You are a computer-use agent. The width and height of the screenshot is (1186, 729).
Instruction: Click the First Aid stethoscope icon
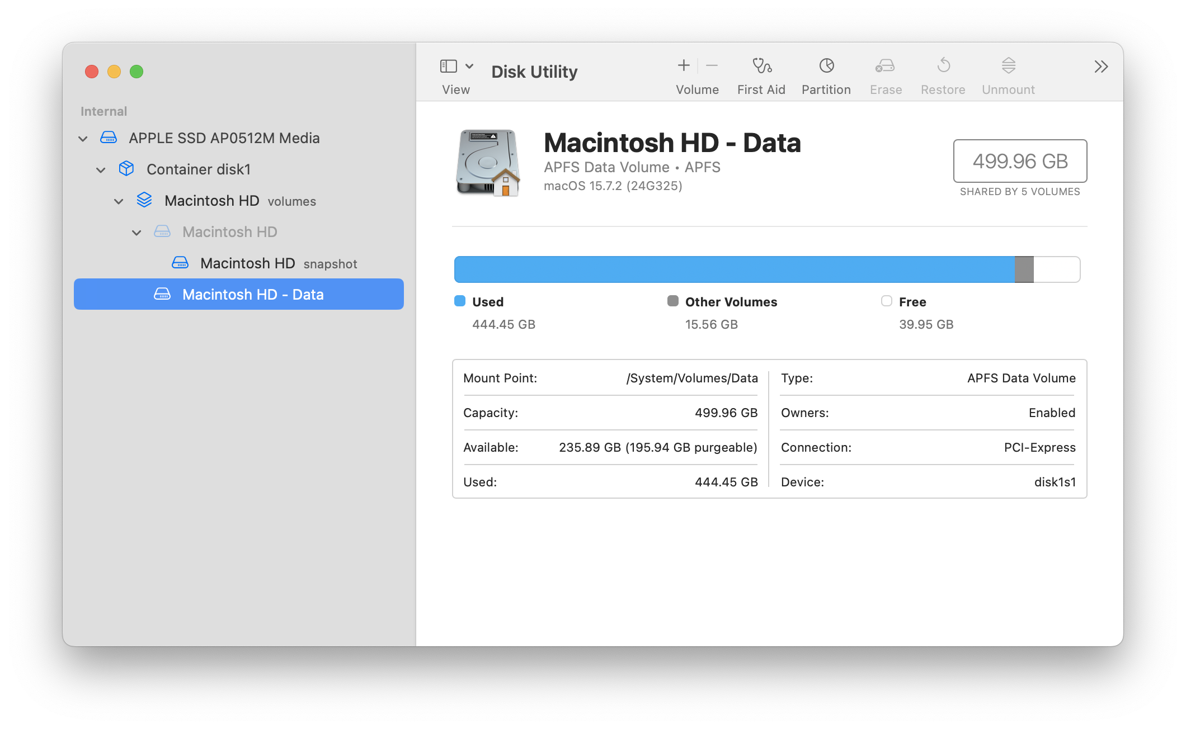click(x=761, y=66)
